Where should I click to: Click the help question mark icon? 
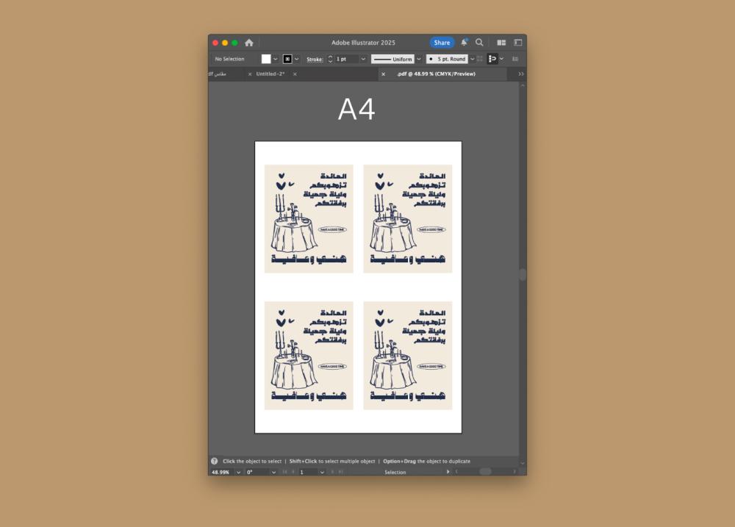click(215, 461)
